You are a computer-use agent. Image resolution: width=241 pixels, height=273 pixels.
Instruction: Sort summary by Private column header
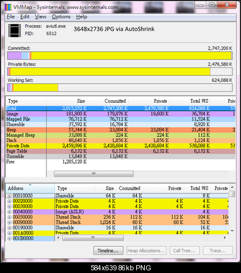(x=149, y=101)
